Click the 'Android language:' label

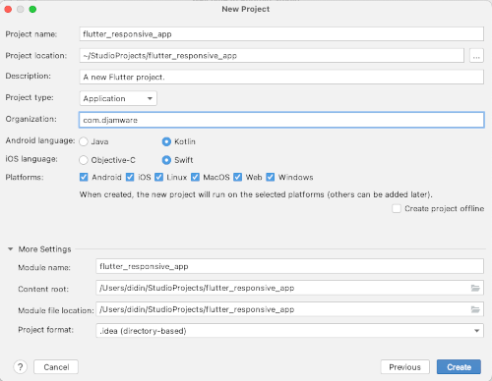40,140
